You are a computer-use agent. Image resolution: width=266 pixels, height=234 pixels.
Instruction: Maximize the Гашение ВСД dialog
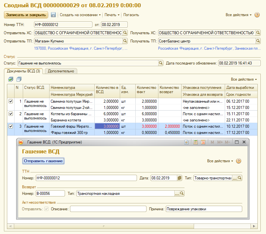click(x=237, y=142)
